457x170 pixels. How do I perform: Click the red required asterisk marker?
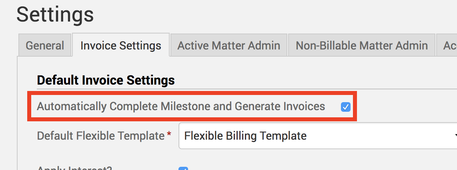pyautogui.click(x=169, y=134)
